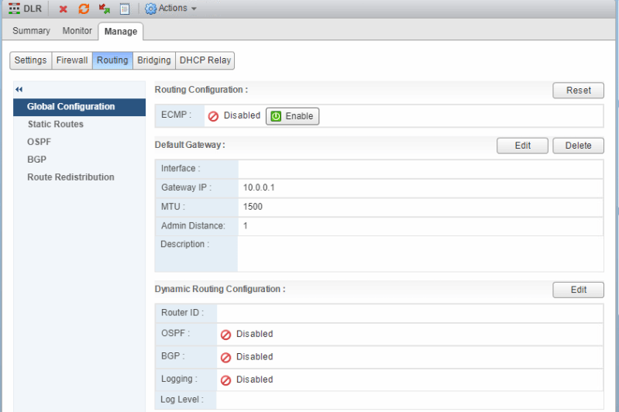Switch to the Summary tab
619x412 pixels.
click(31, 31)
